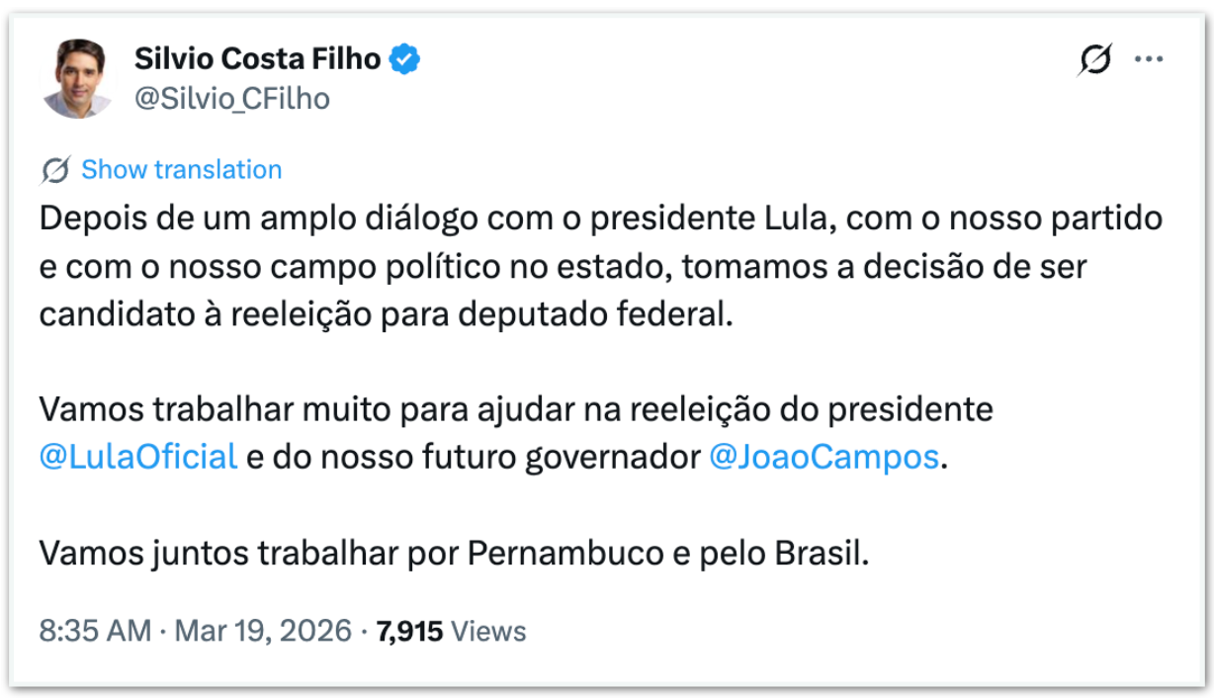1214x698 pixels.
Task: Click the 8:35 AM post time
Action: pos(96,631)
